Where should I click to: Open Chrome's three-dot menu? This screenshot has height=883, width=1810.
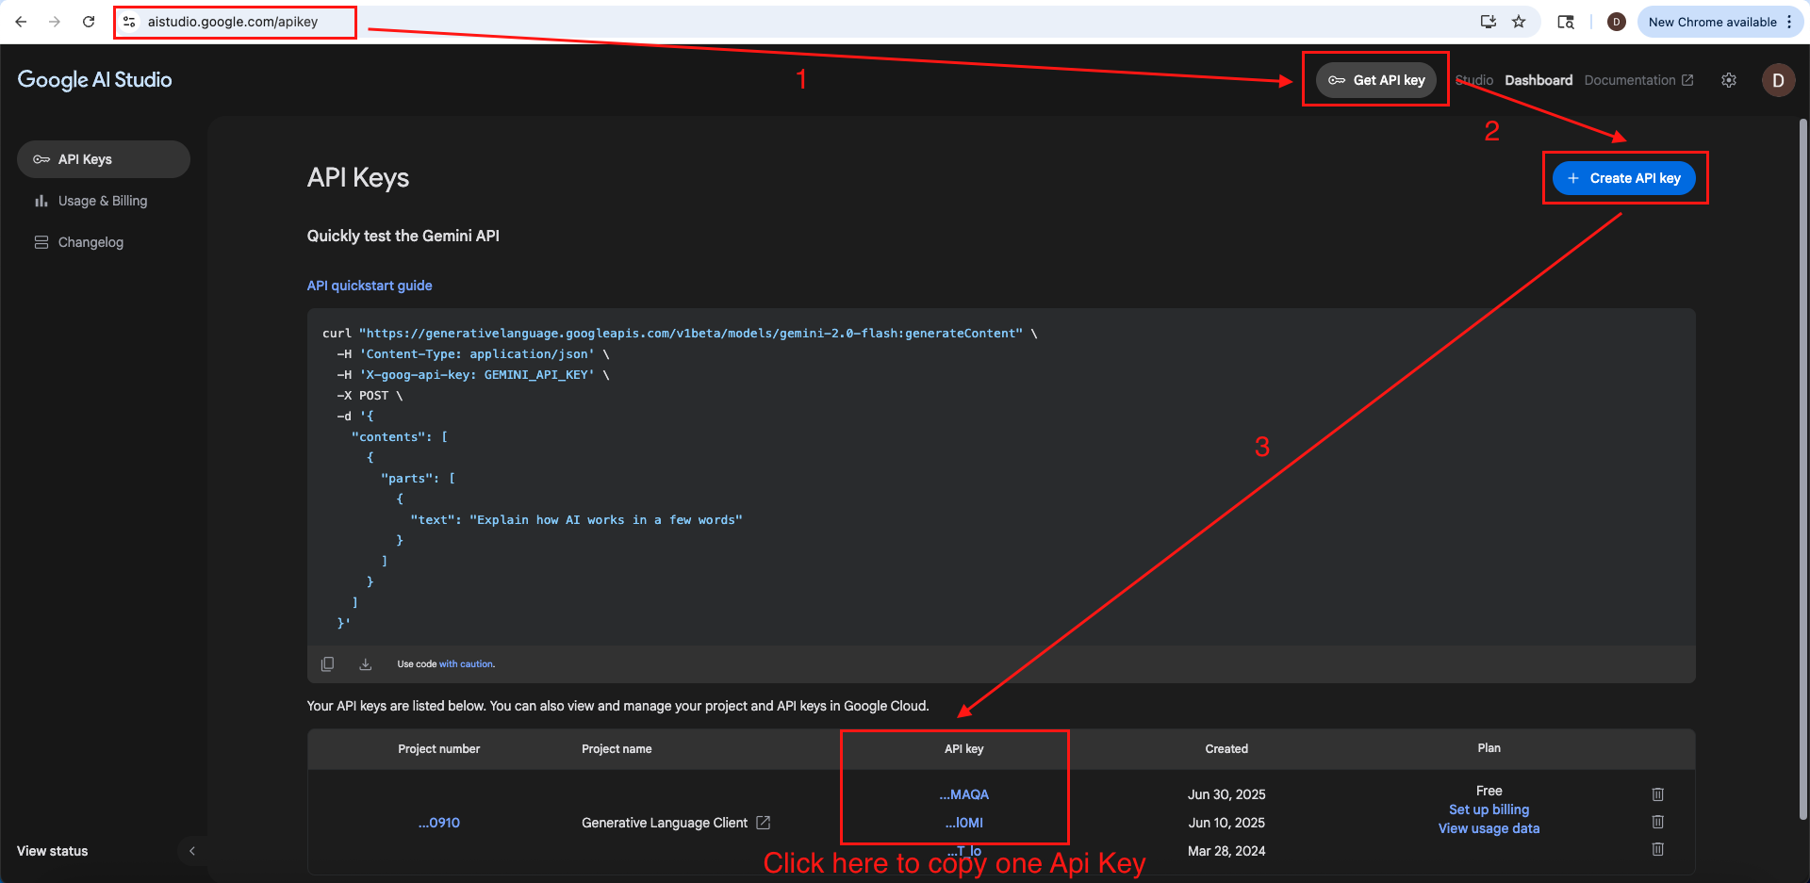pyautogui.click(x=1789, y=22)
